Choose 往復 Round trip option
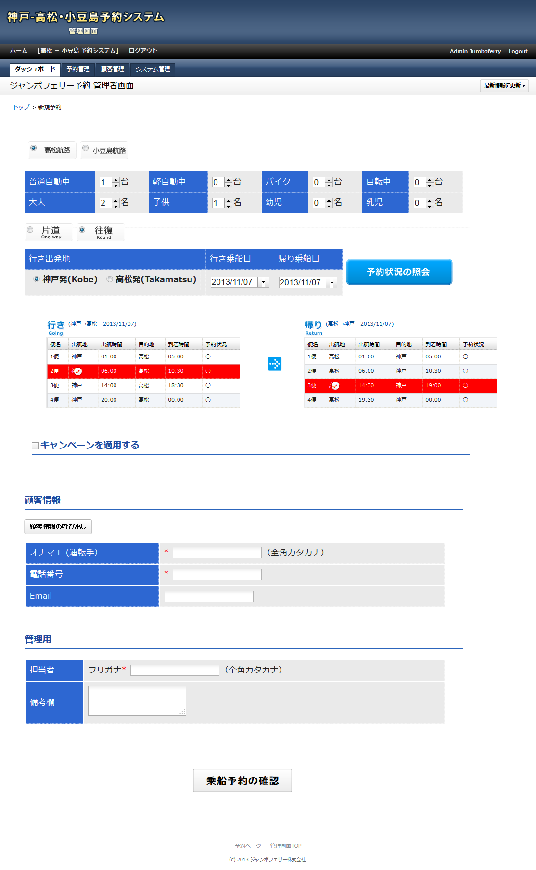 82,230
